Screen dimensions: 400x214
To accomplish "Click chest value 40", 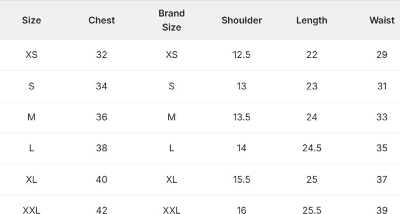I will tap(102, 179).
